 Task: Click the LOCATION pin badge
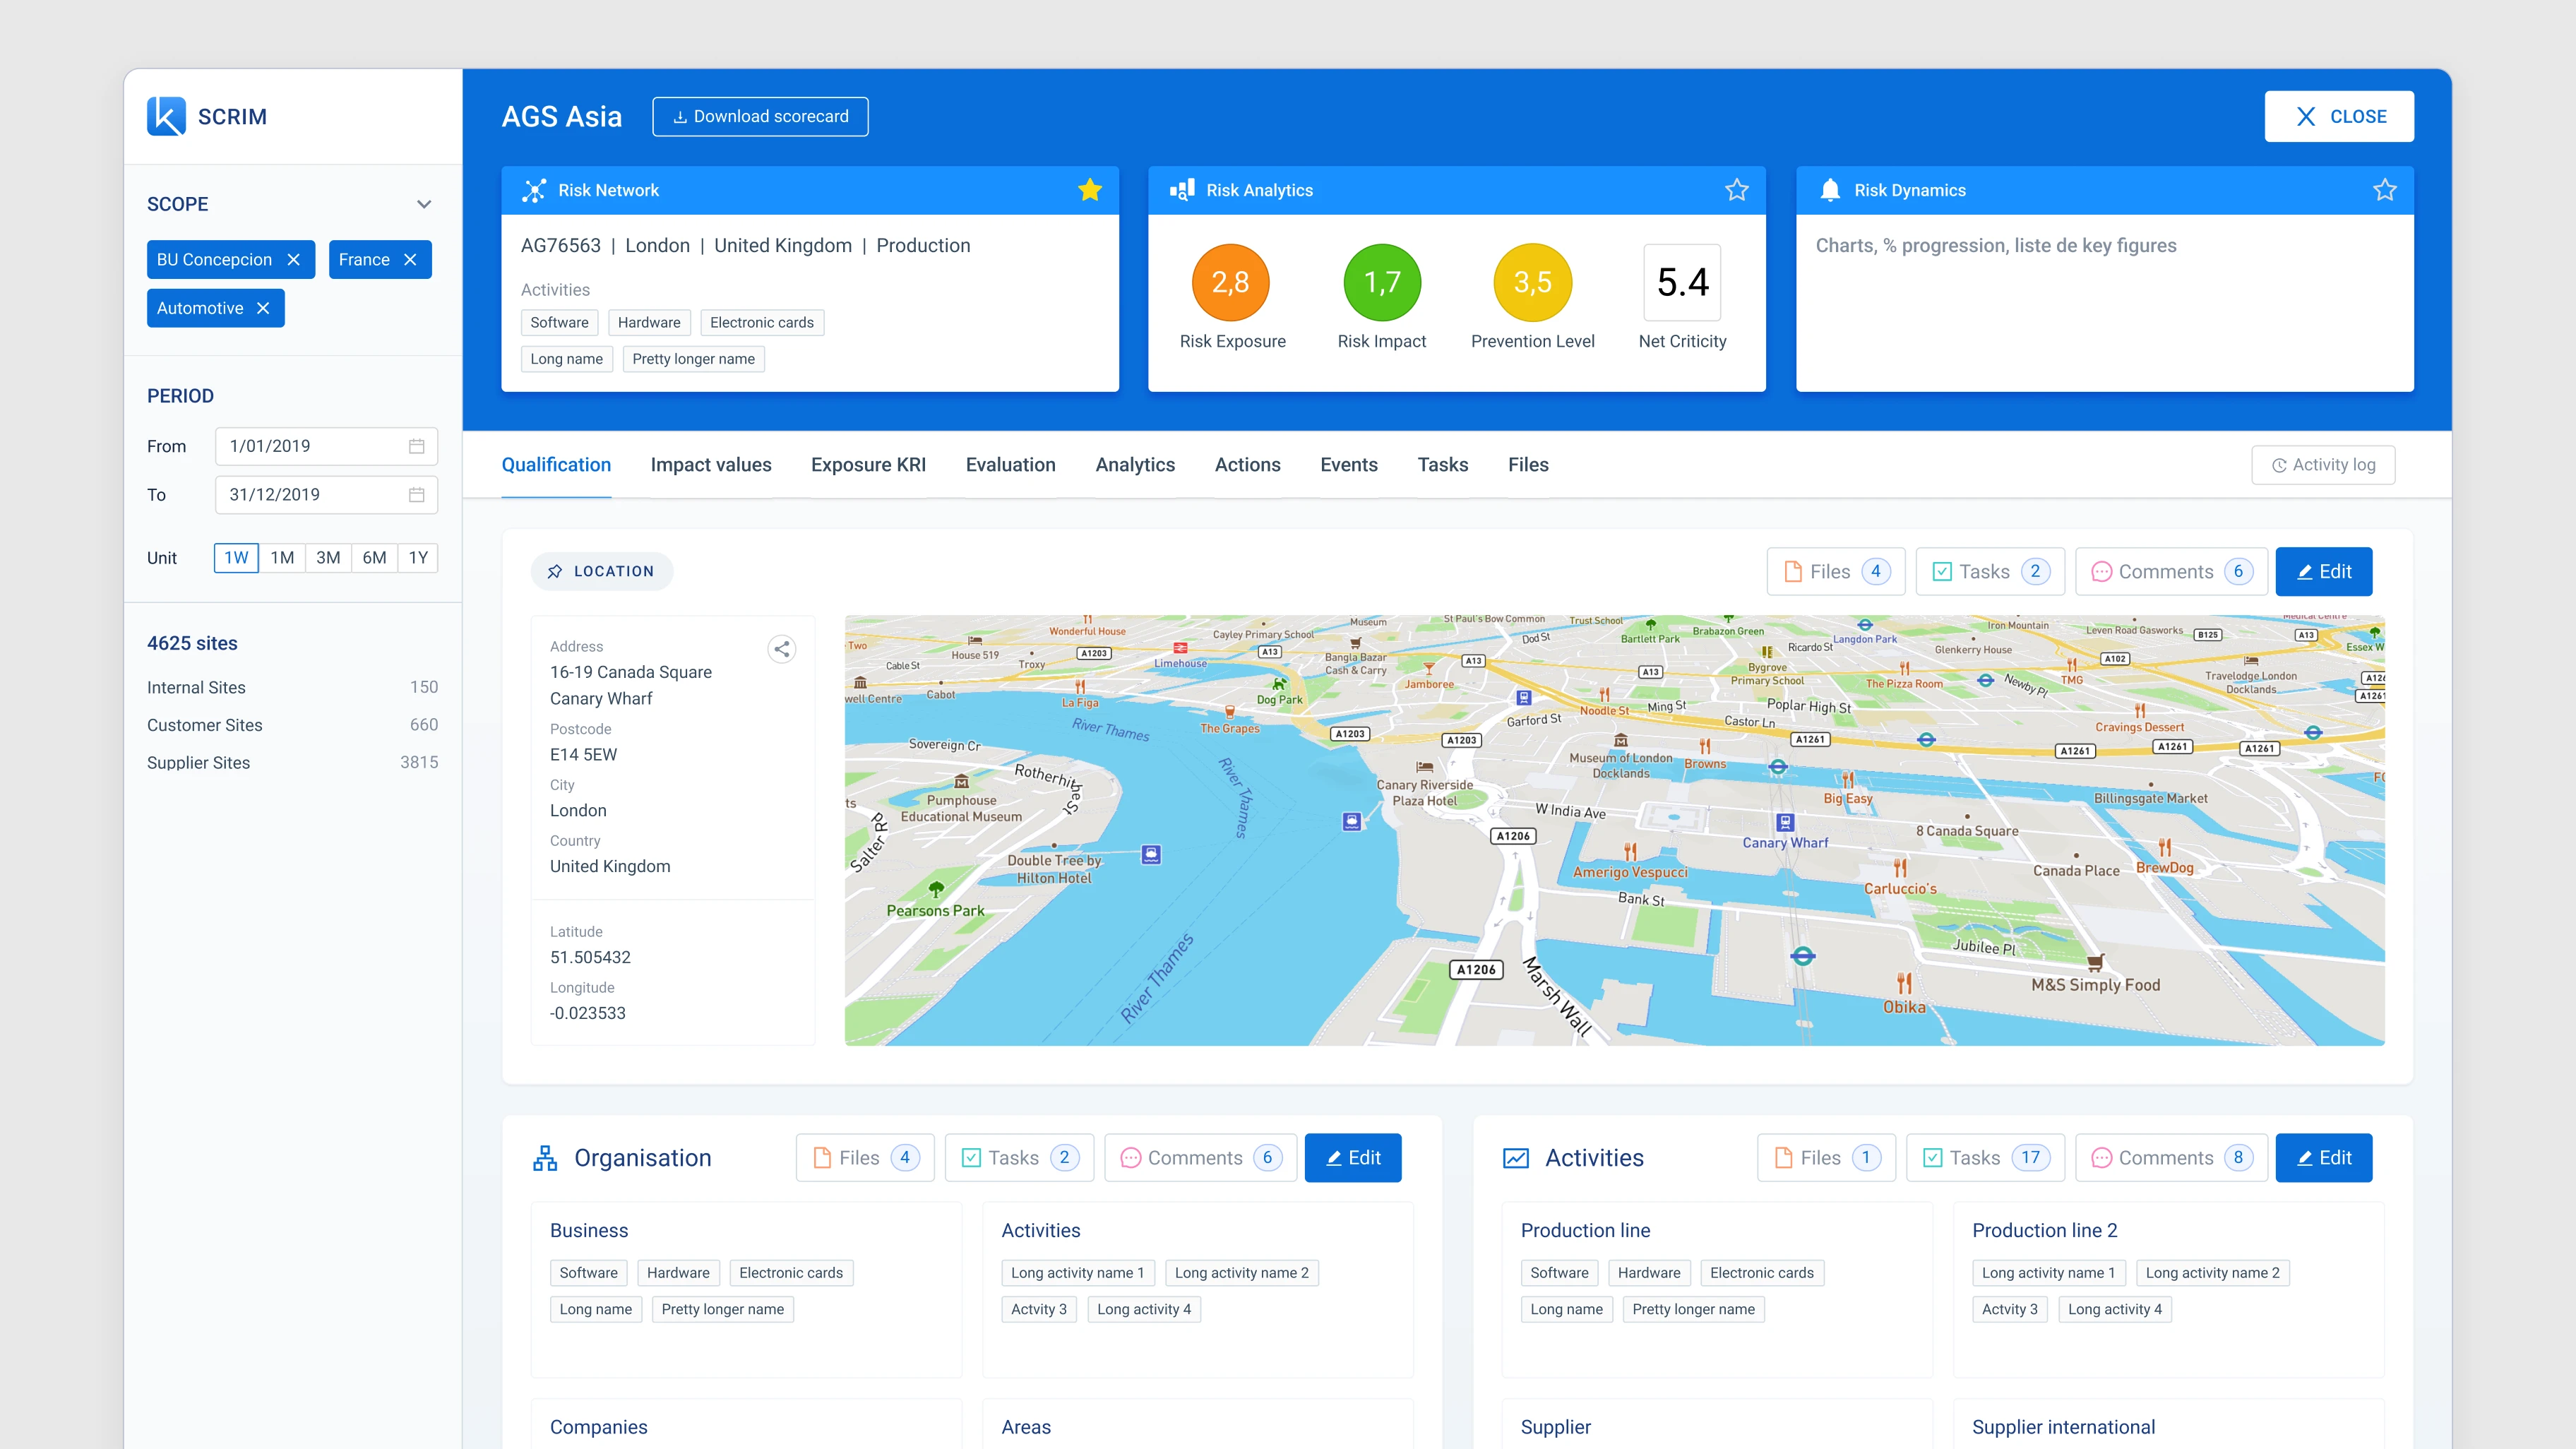tap(601, 571)
